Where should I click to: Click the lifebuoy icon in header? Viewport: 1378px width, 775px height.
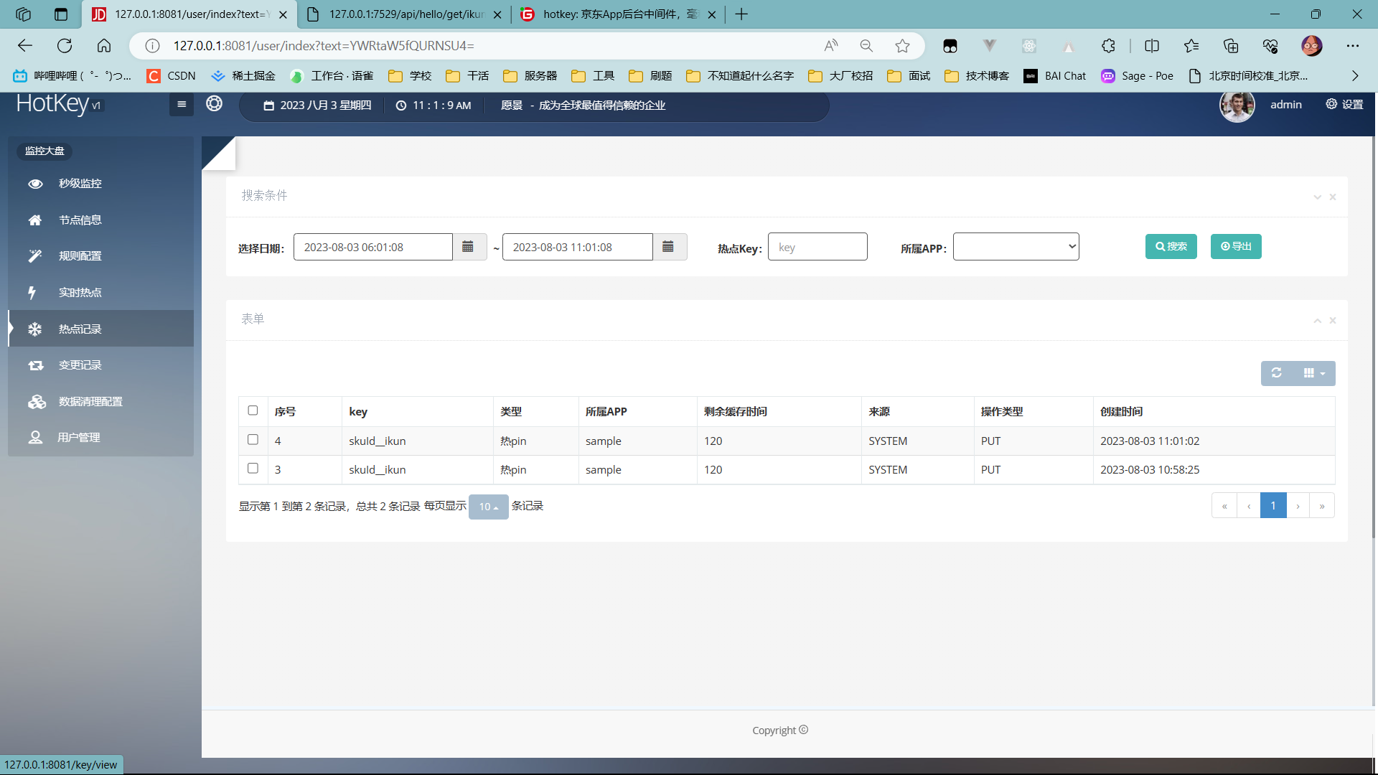coord(214,104)
